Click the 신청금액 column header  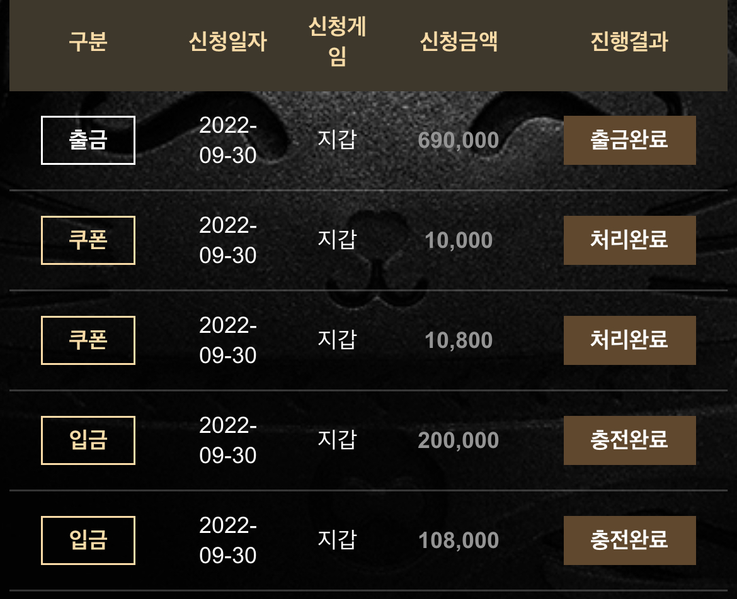(x=459, y=42)
